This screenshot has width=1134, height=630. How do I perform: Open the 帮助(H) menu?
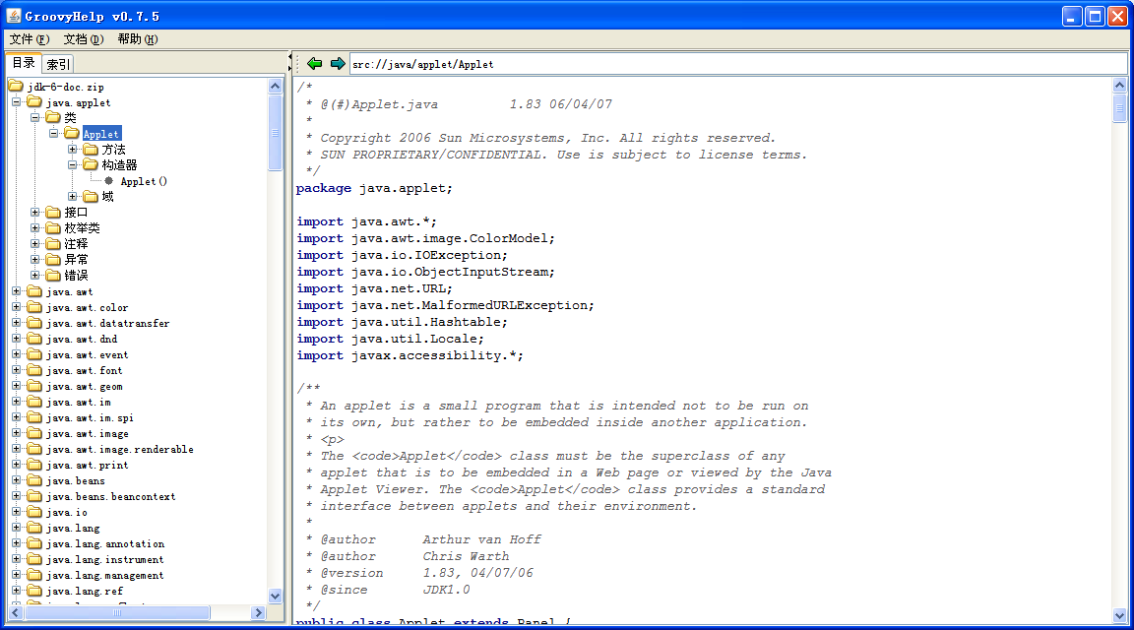[138, 39]
